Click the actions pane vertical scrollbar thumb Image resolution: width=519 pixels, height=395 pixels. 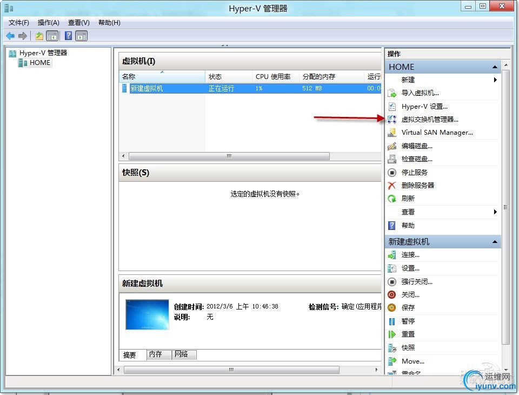(x=505, y=207)
